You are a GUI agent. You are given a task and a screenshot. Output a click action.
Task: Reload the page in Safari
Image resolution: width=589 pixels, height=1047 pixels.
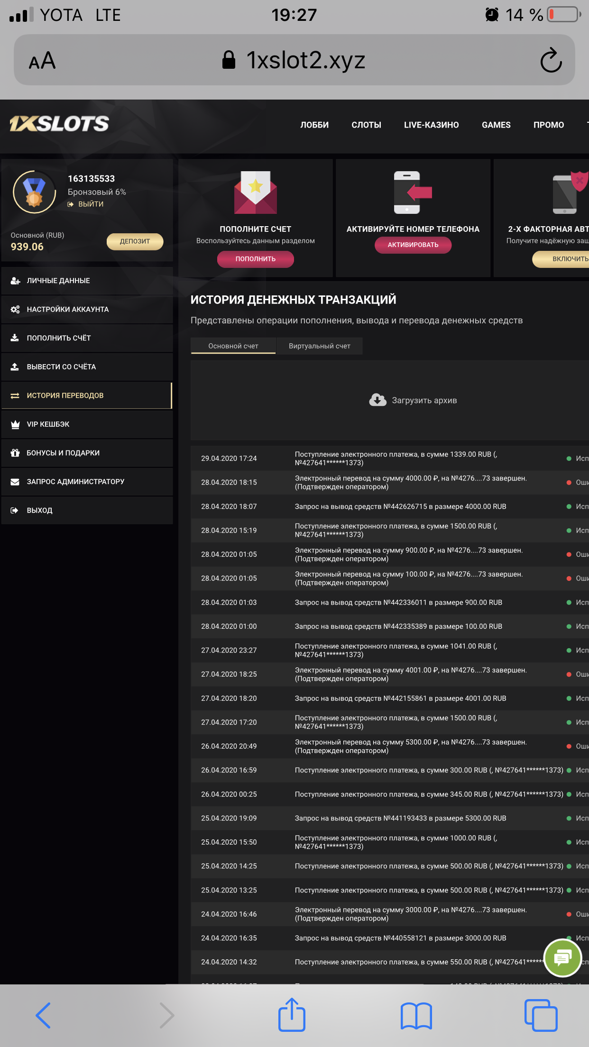(x=551, y=60)
